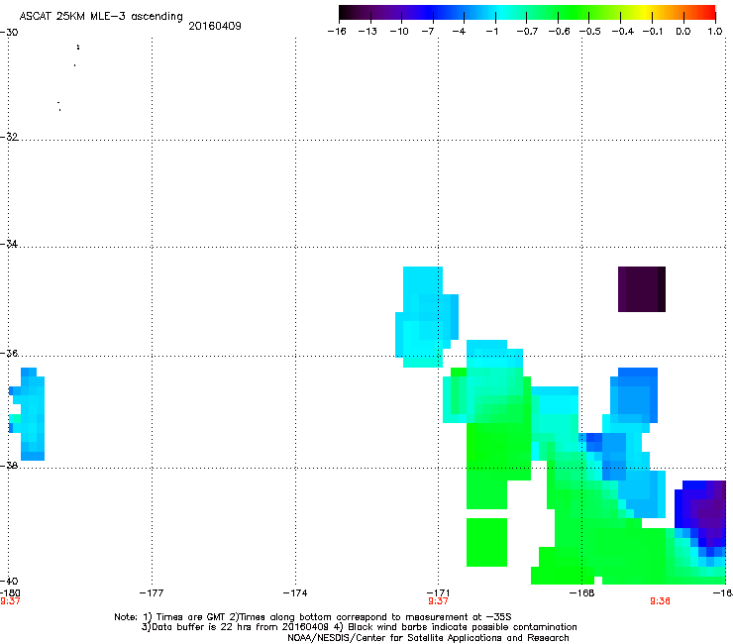Click the 0.0 colorbar label
This screenshot has width=733, height=644.
(683, 32)
